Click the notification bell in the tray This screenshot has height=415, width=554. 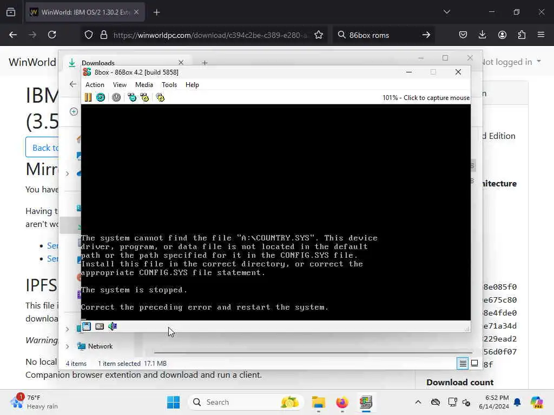pos(517,402)
